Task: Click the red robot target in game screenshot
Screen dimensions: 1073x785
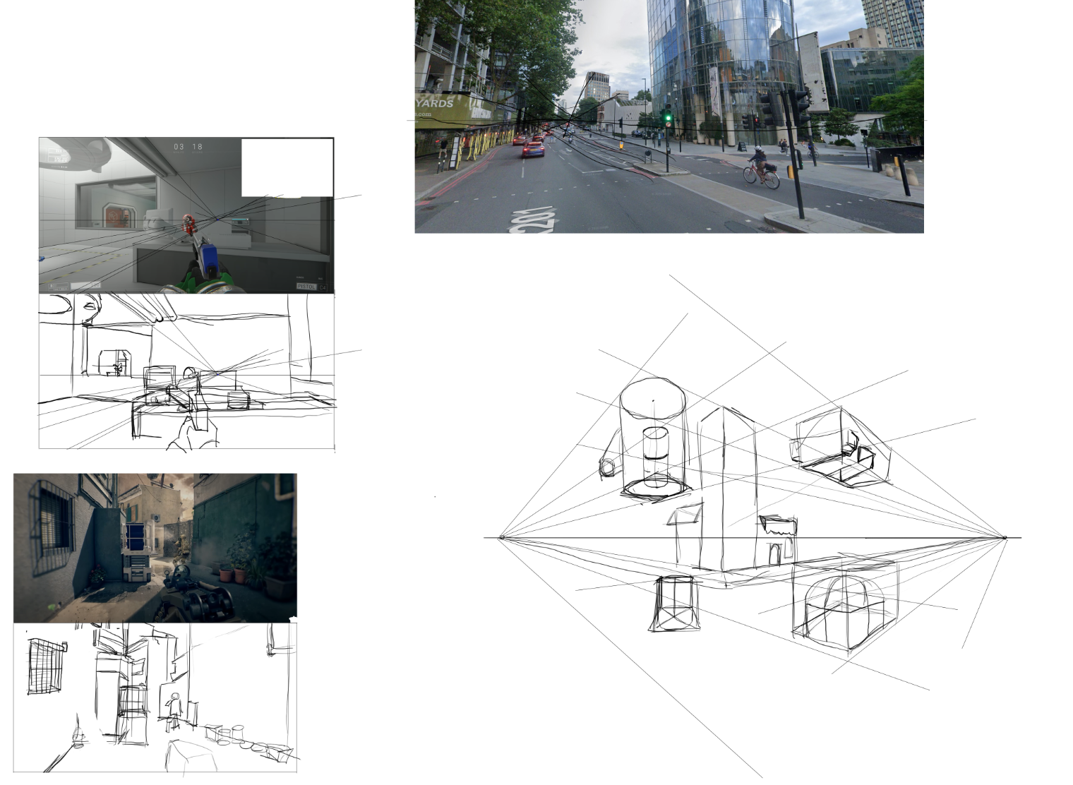Action: pyautogui.click(x=188, y=225)
